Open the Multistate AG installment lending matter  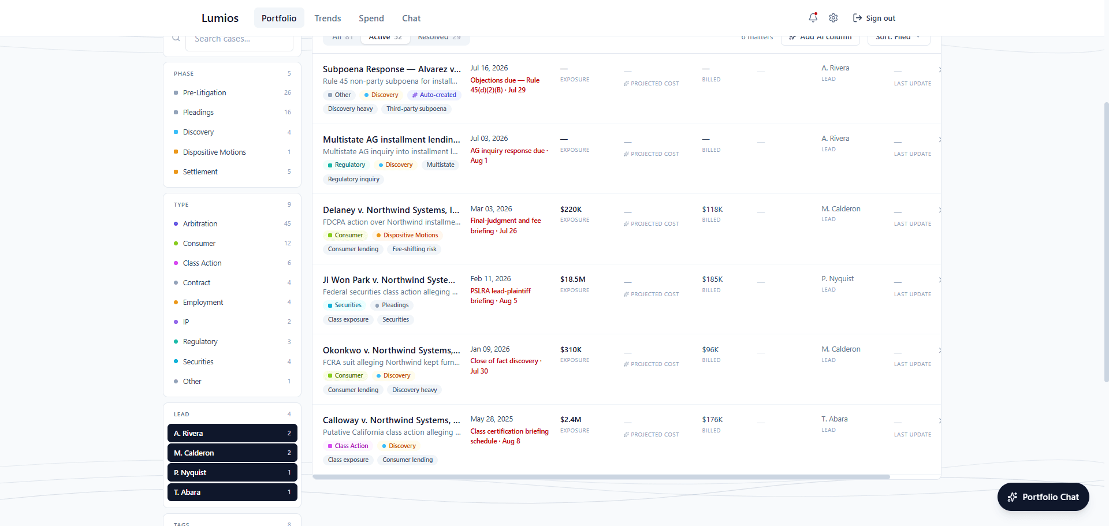tap(392, 140)
